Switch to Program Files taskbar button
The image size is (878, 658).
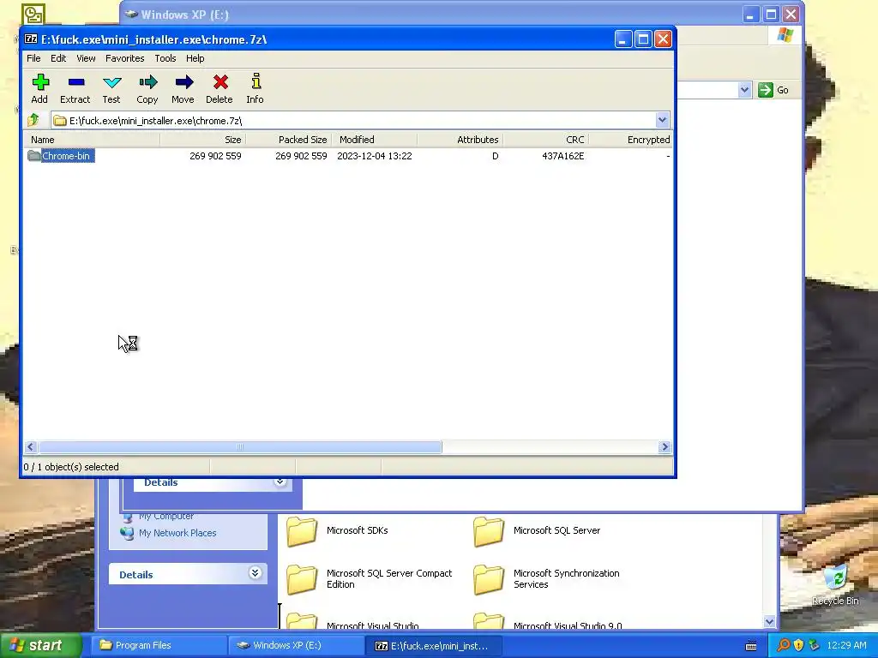tap(159, 645)
